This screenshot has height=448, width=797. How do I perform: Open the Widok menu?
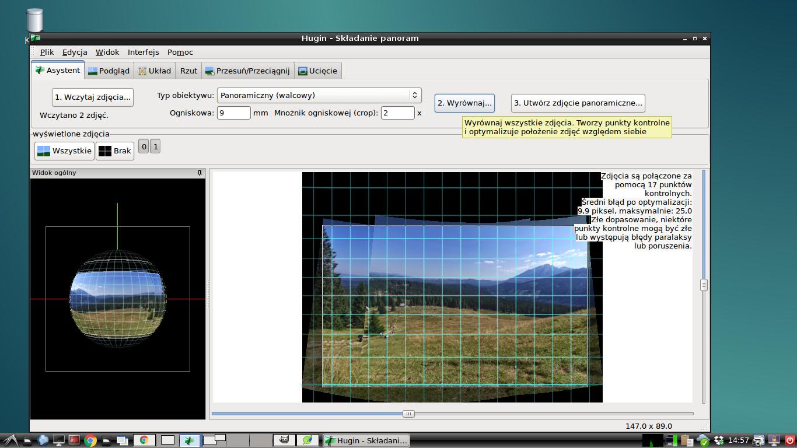tap(107, 52)
